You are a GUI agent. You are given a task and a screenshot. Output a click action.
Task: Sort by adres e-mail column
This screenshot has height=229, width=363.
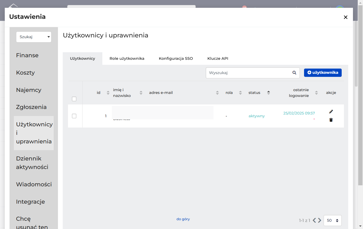click(x=217, y=93)
